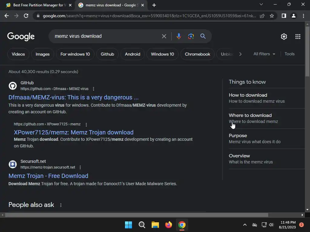Open the Chrome side panel
The image size is (310, 232).
coord(284,16)
